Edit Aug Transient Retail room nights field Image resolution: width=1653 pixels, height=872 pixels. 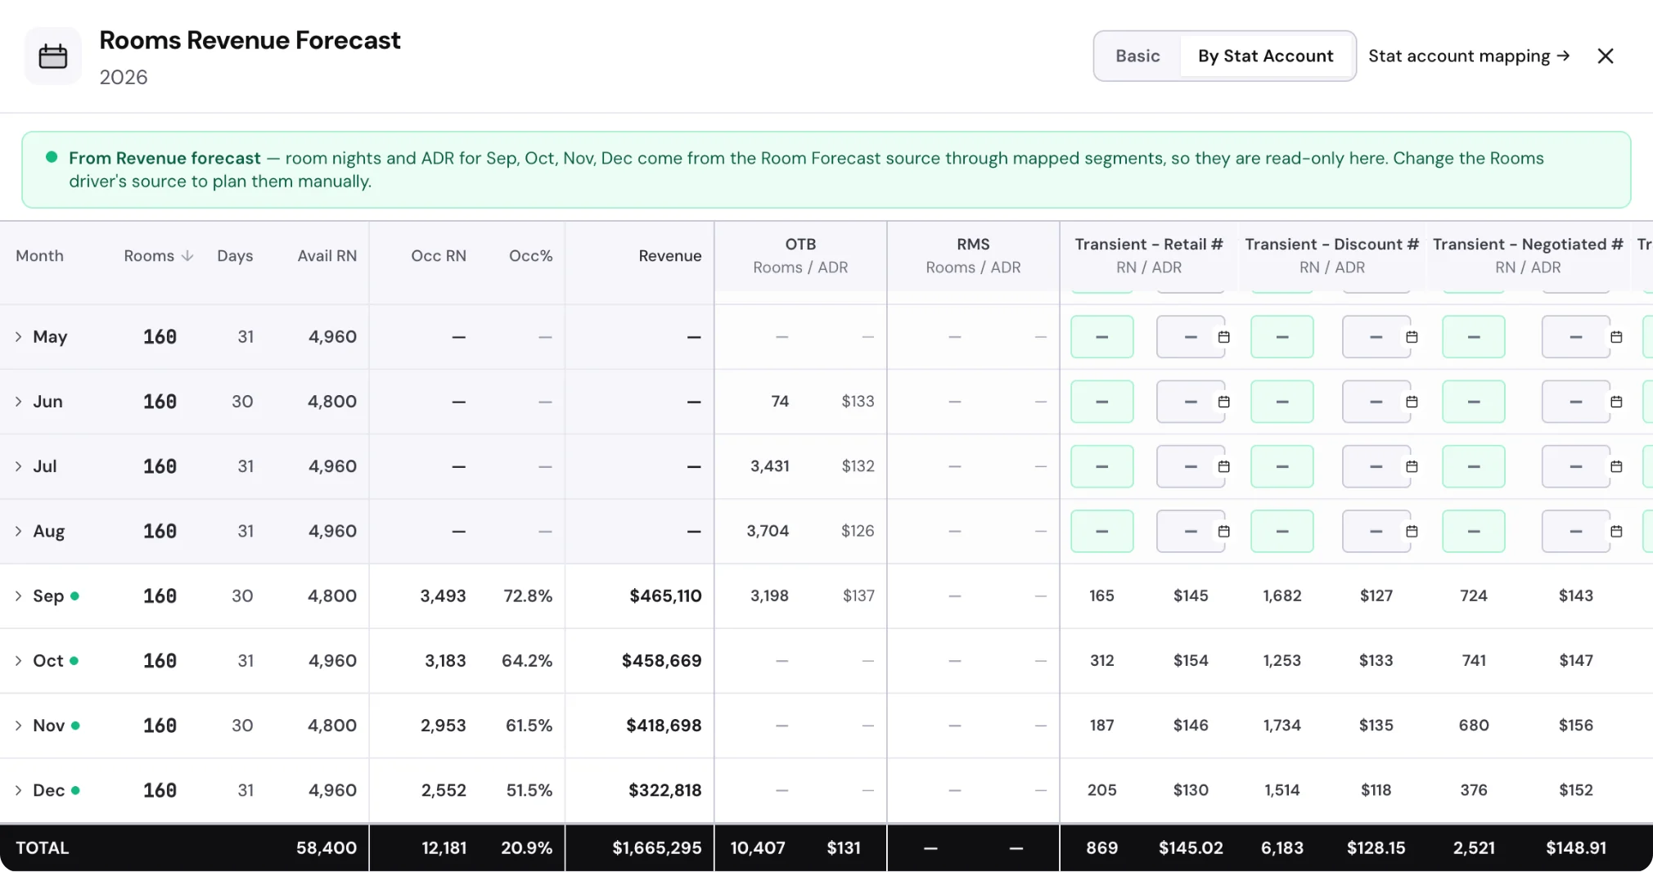point(1102,531)
